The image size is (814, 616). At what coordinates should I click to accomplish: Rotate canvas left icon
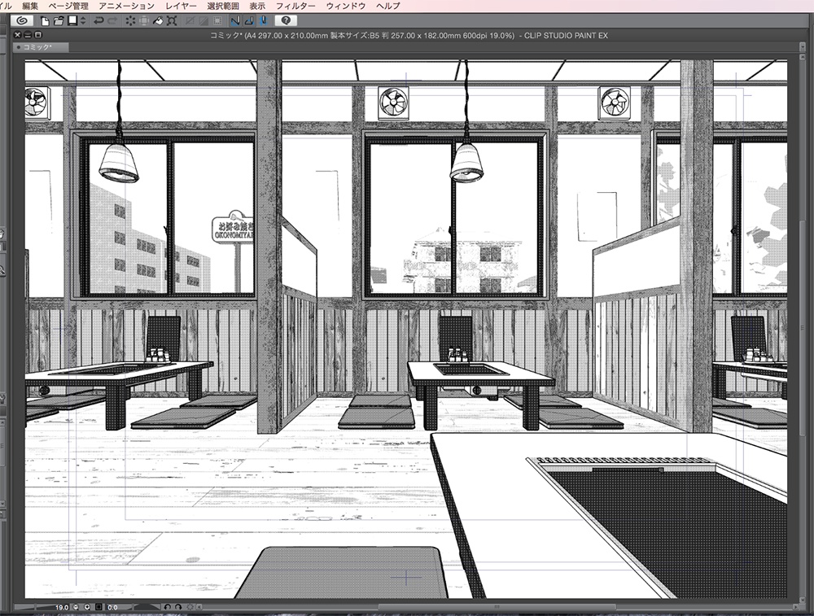(x=167, y=607)
